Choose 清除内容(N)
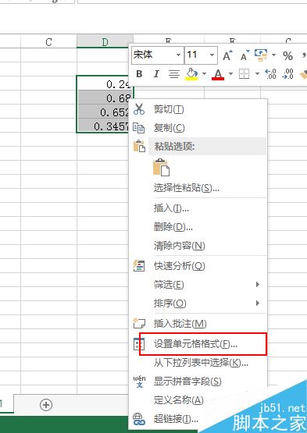 click(198, 246)
